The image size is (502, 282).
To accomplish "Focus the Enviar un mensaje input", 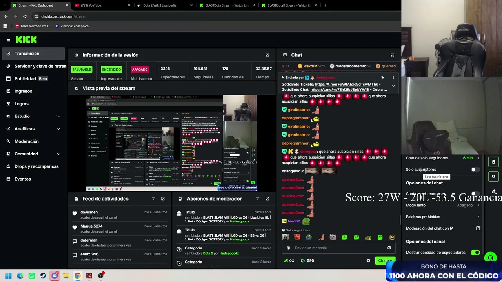I will (338, 248).
